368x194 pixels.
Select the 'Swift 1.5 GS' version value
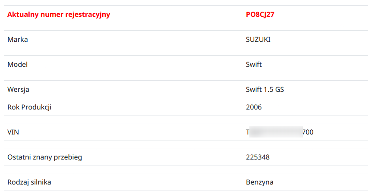pyautogui.click(x=265, y=89)
